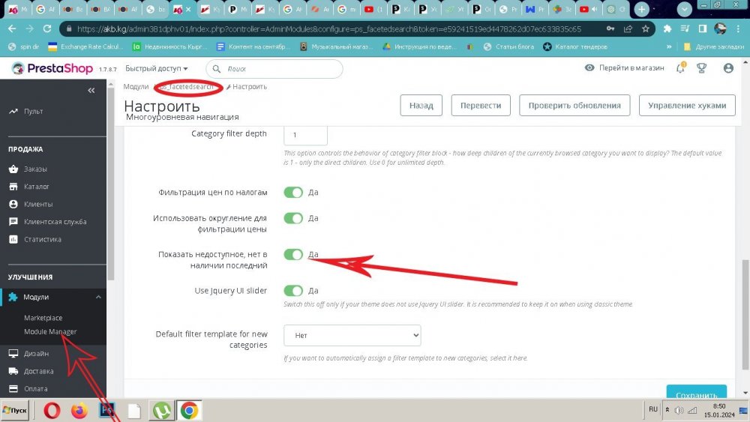The width and height of the screenshot is (750, 422).
Task: Open the Пульт dashboard icon
Action: 13,112
